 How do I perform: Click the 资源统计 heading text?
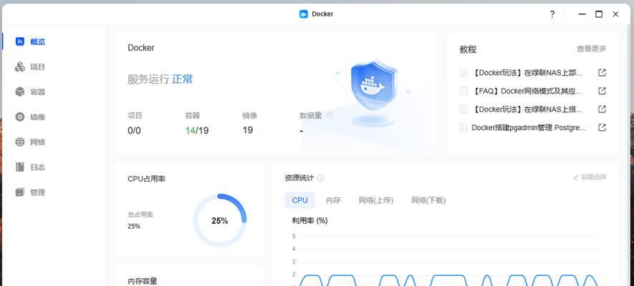point(299,178)
